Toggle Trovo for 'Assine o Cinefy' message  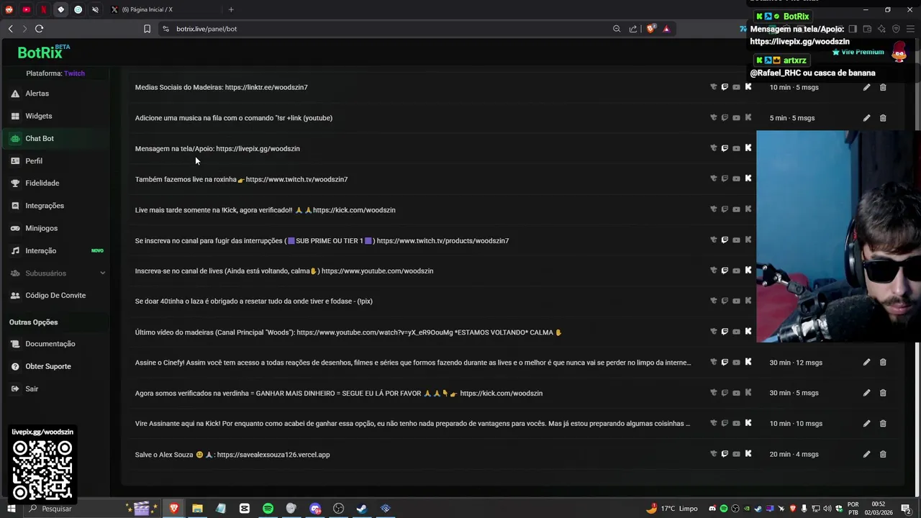click(x=714, y=363)
